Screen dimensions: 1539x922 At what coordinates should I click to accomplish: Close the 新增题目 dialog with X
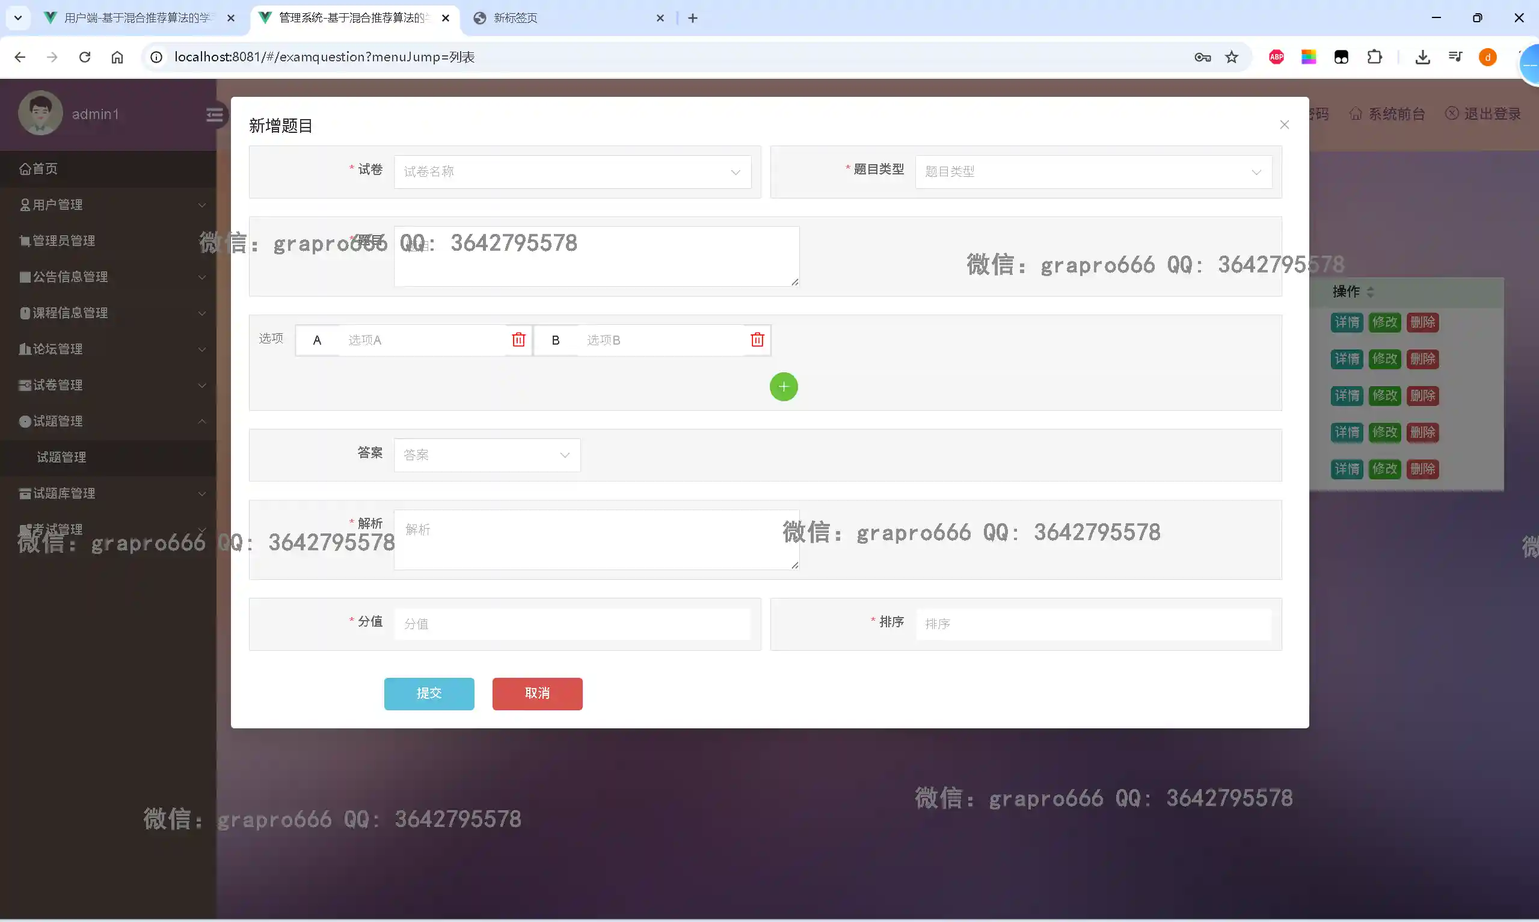coord(1285,125)
